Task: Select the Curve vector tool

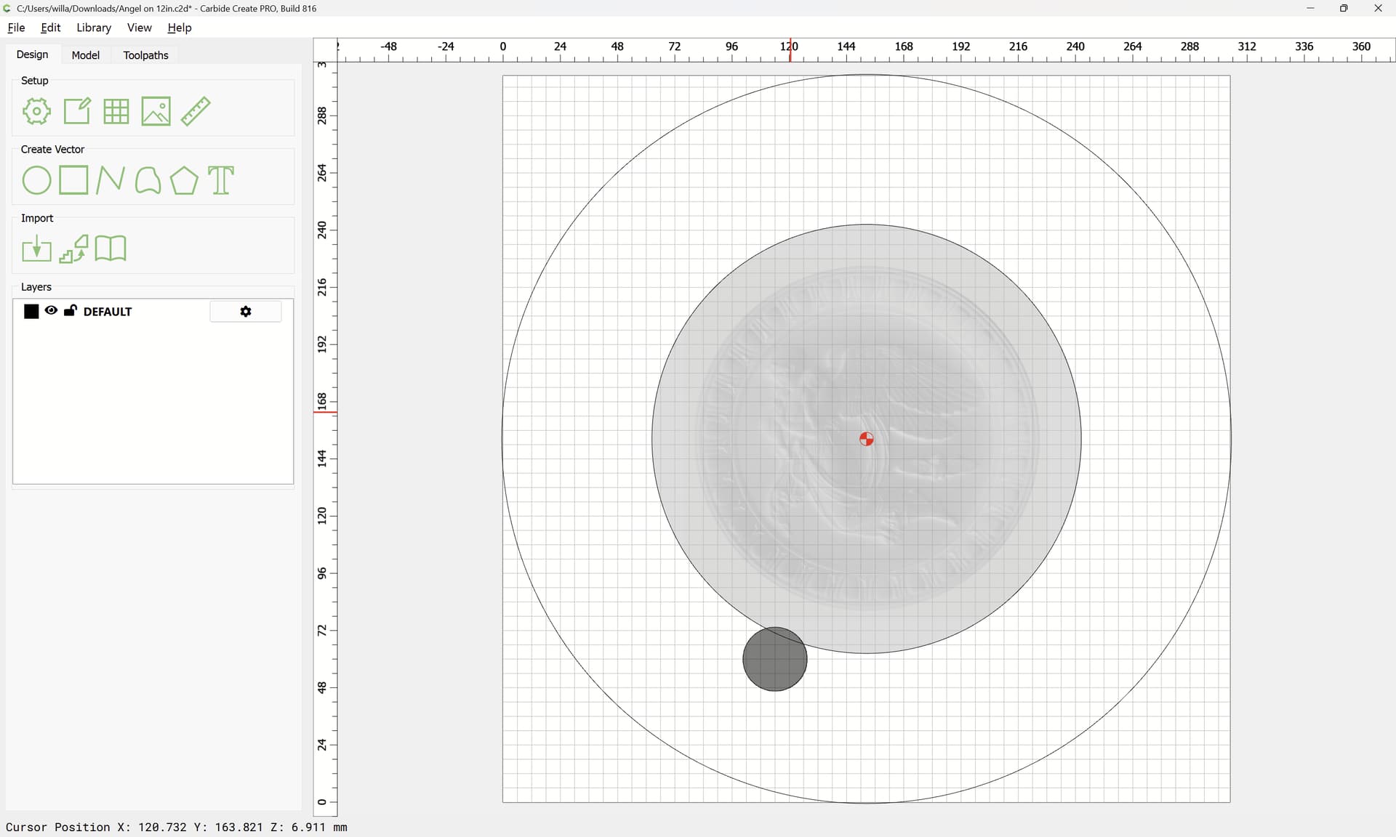Action: point(148,180)
